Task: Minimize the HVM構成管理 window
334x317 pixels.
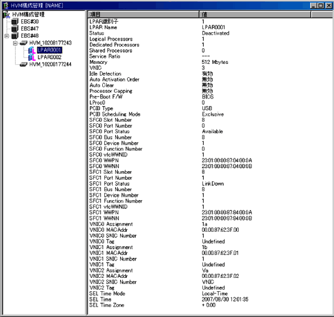Action: [313, 5]
